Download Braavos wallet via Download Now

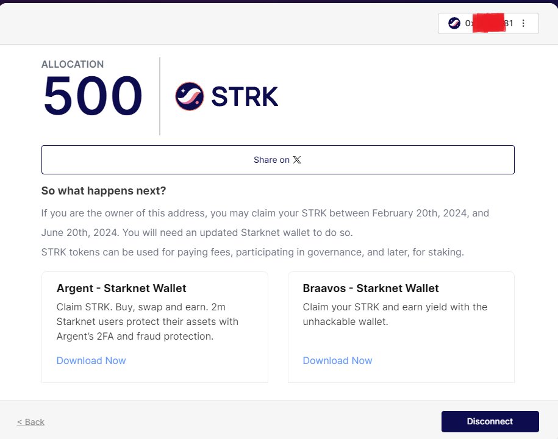point(337,360)
